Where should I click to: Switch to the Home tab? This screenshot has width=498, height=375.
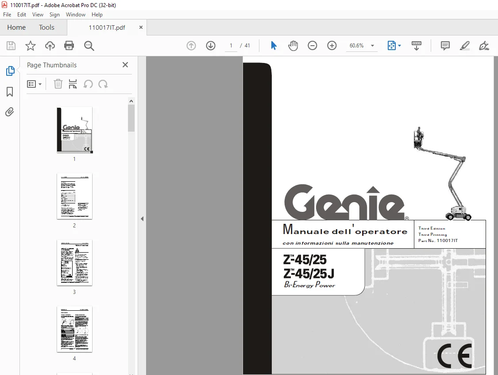pos(16,27)
